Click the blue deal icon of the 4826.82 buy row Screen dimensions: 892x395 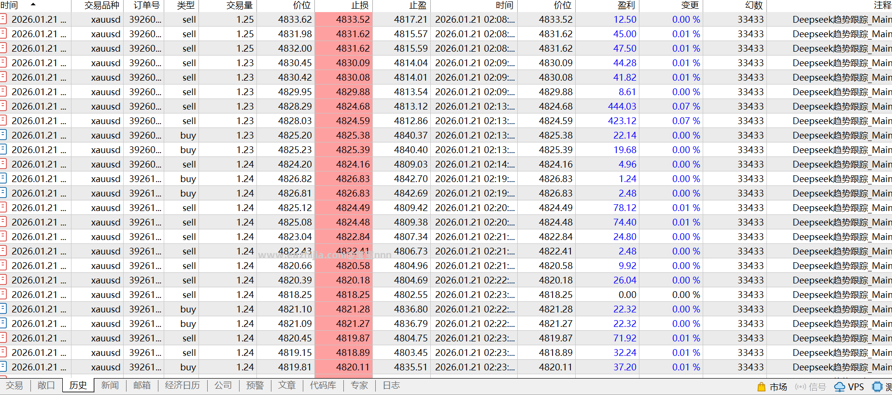click(x=3, y=179)
